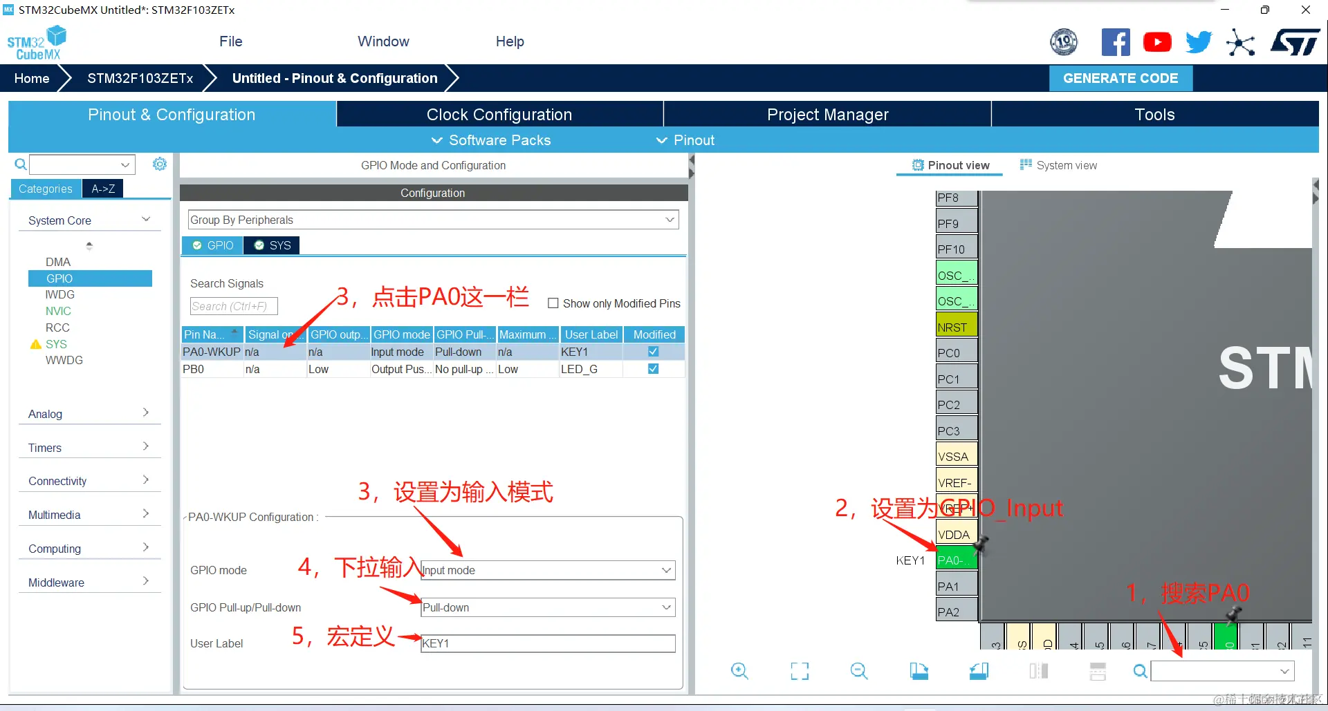Open GPIO Pull-up/Pull-down dropdown

click(x=548, y=607)
